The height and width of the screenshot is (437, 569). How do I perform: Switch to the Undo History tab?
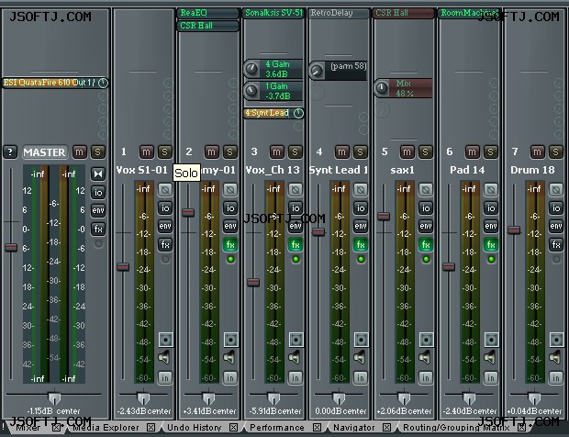click(x=195, y=428)
